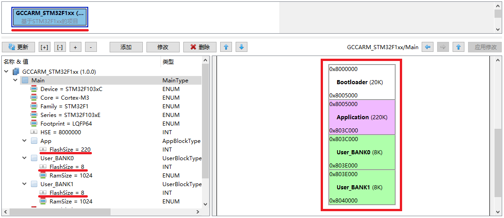Navigate back with left arrow icon
This screenshot has width=504, height=218.
click(x=428, y=47)
